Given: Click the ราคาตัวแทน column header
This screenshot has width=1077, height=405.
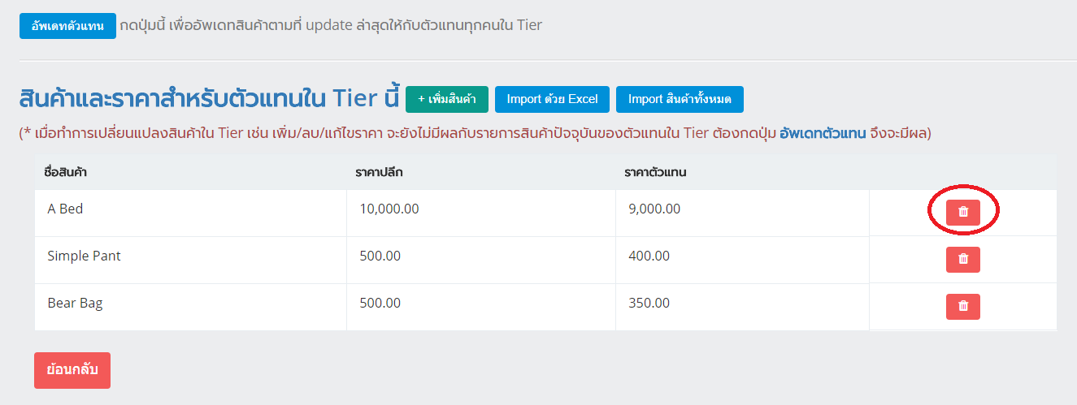Looking at the screenshot, I should pyautogui.click(x=656, y=172).
